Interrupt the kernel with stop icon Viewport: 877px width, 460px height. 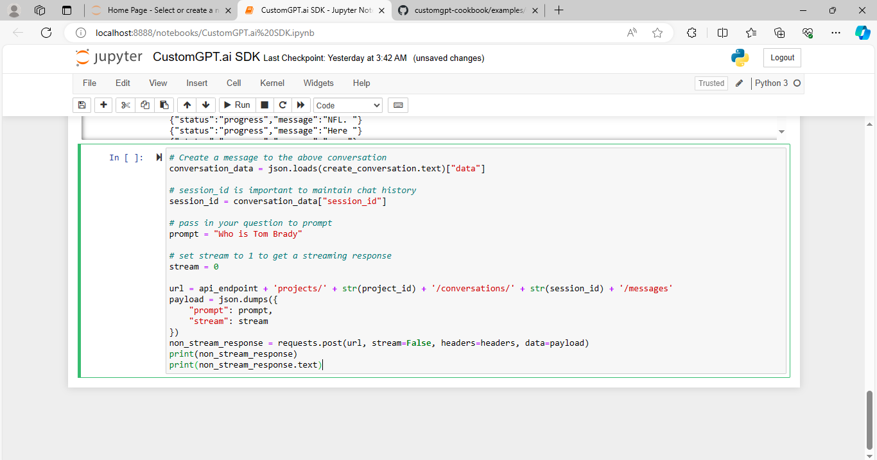[265, 105]
